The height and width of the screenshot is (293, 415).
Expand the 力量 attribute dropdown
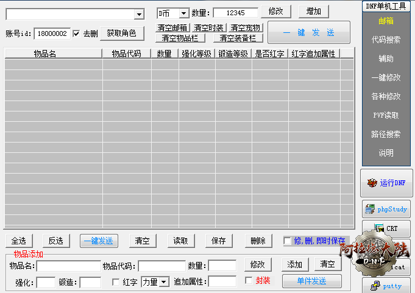click(163, 282)
